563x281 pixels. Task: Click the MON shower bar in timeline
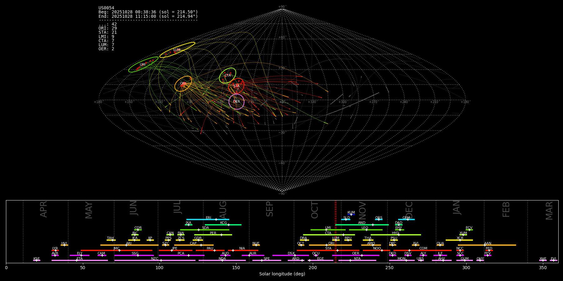402,260
